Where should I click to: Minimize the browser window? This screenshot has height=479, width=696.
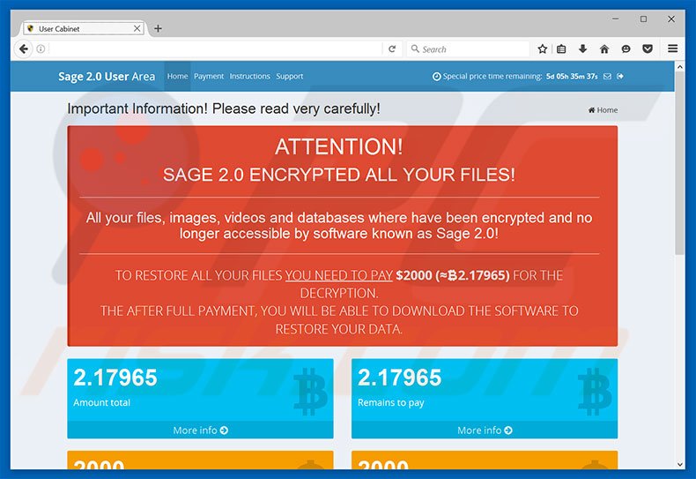point(615,19)
